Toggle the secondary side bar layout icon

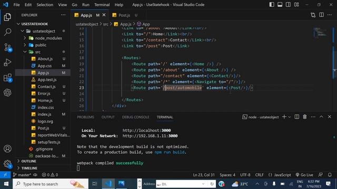click(288, 5)
